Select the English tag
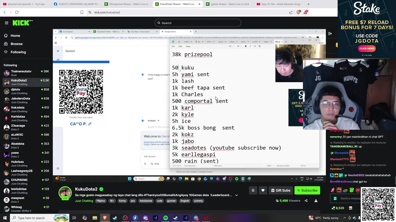396x222 pixels. (185, 201)
